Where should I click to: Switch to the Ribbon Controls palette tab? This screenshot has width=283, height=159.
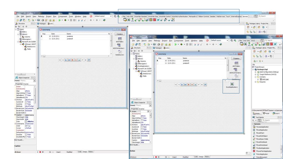(x=204, y=16)
